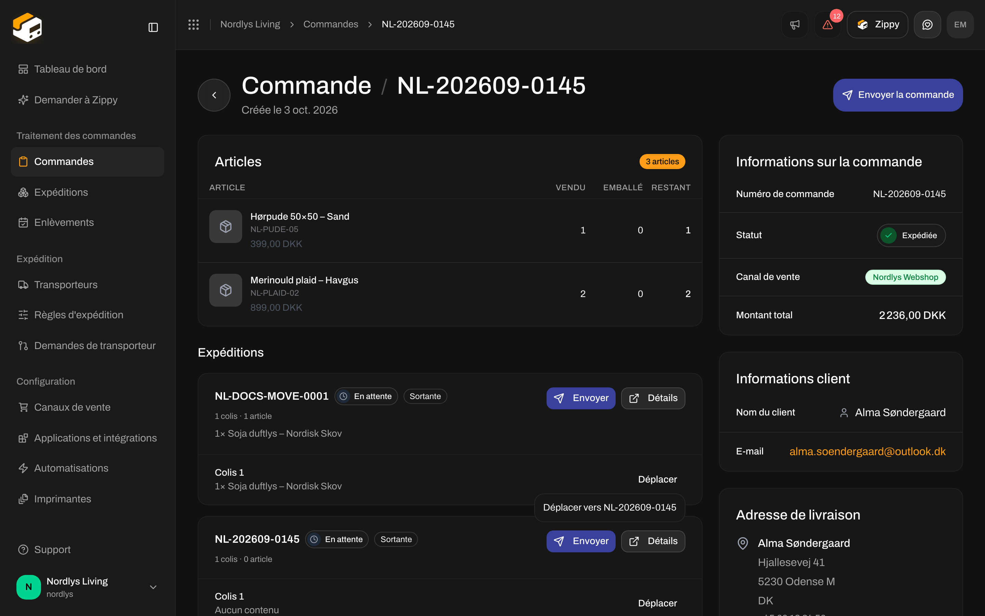Viewport: 985px width, 616px height.
Task: Open Détails for shipment NL-202609-0145
Action: click(653, 541)
